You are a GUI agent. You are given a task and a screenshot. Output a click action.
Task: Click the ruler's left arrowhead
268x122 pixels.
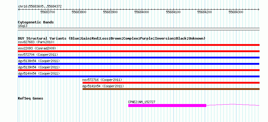click(x=19, y=9)
